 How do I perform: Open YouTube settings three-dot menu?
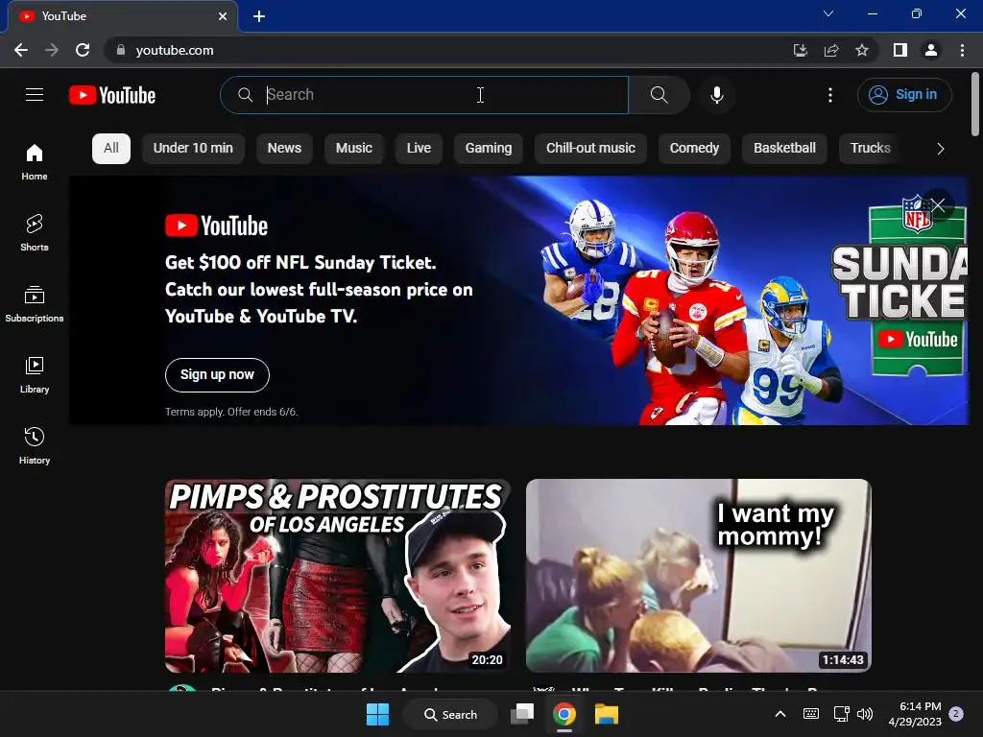[830, 95]
